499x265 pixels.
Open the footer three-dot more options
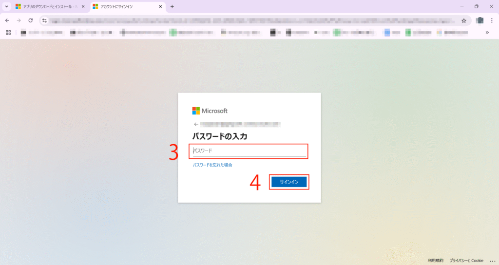pos(492,261)
